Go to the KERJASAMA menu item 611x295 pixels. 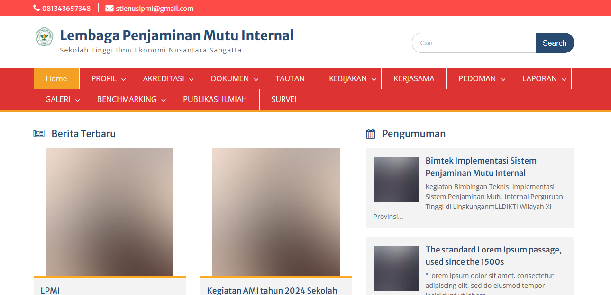pos(414,78)
